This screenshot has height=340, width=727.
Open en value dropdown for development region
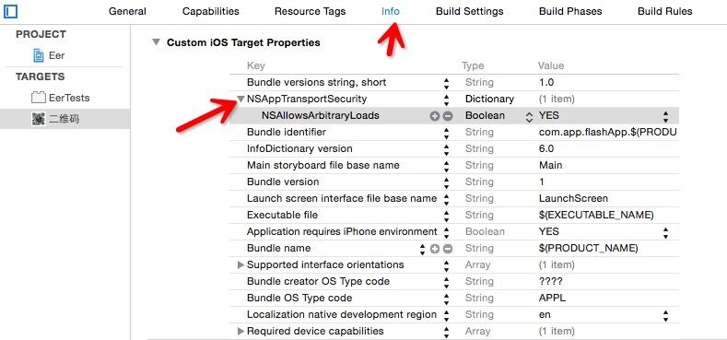pos(666,315)
